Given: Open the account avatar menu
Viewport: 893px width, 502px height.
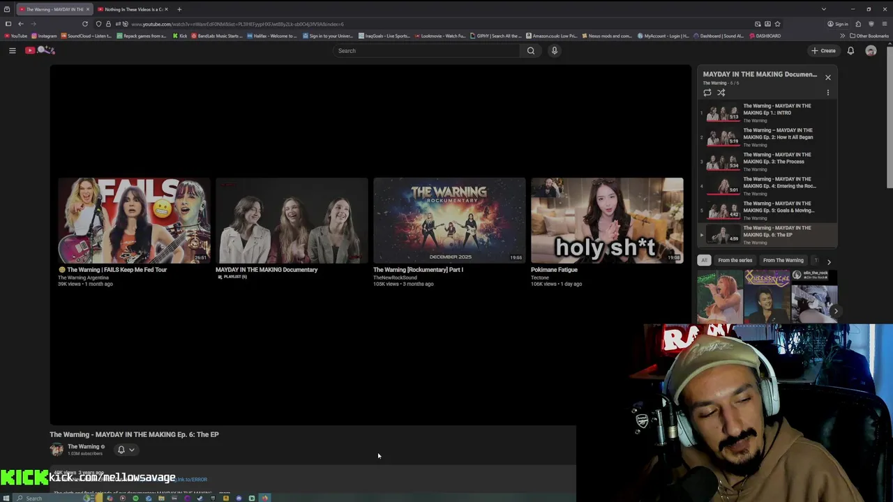Looking at the screenshot, I should (871, 50).
